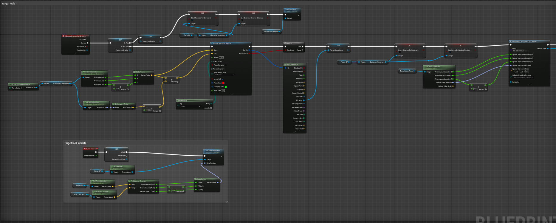556x223 pixels.
Task: Toggle Orient Rotation To Movement checkbox beside Destroy Actor
Action: (x=192, y=20)
